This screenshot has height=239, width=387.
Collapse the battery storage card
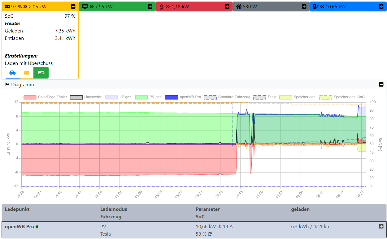coord(73,6)
